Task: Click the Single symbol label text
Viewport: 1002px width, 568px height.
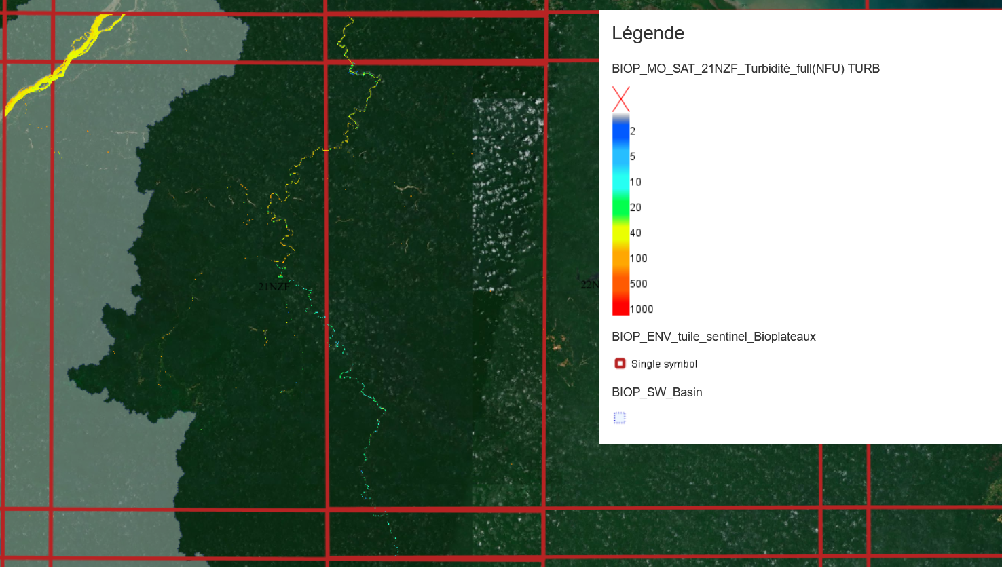Action: point(664,364)
